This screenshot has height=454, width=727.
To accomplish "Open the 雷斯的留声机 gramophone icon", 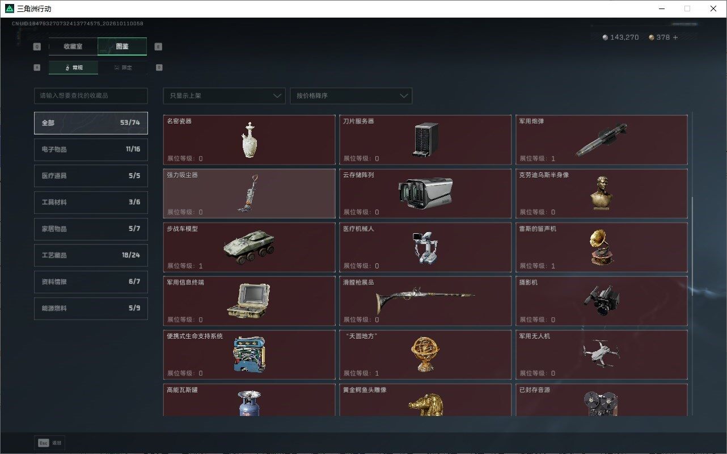I will point(601,247).
